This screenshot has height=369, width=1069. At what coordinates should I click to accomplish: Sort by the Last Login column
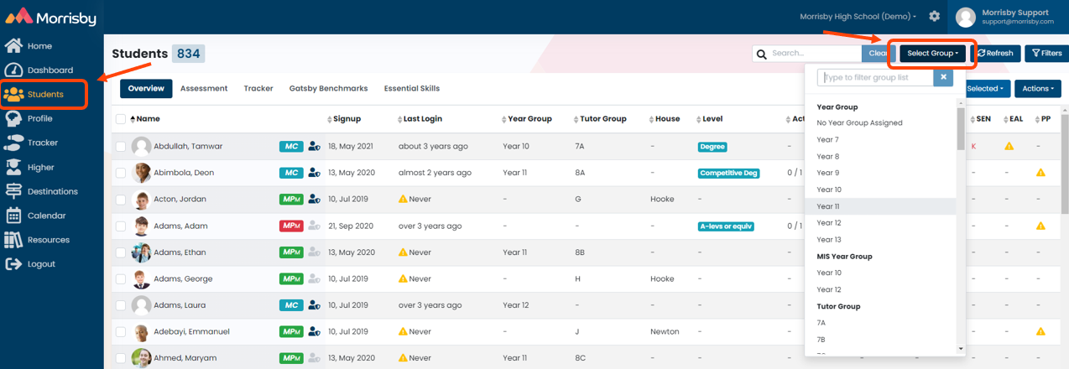[x=420, y=119]
